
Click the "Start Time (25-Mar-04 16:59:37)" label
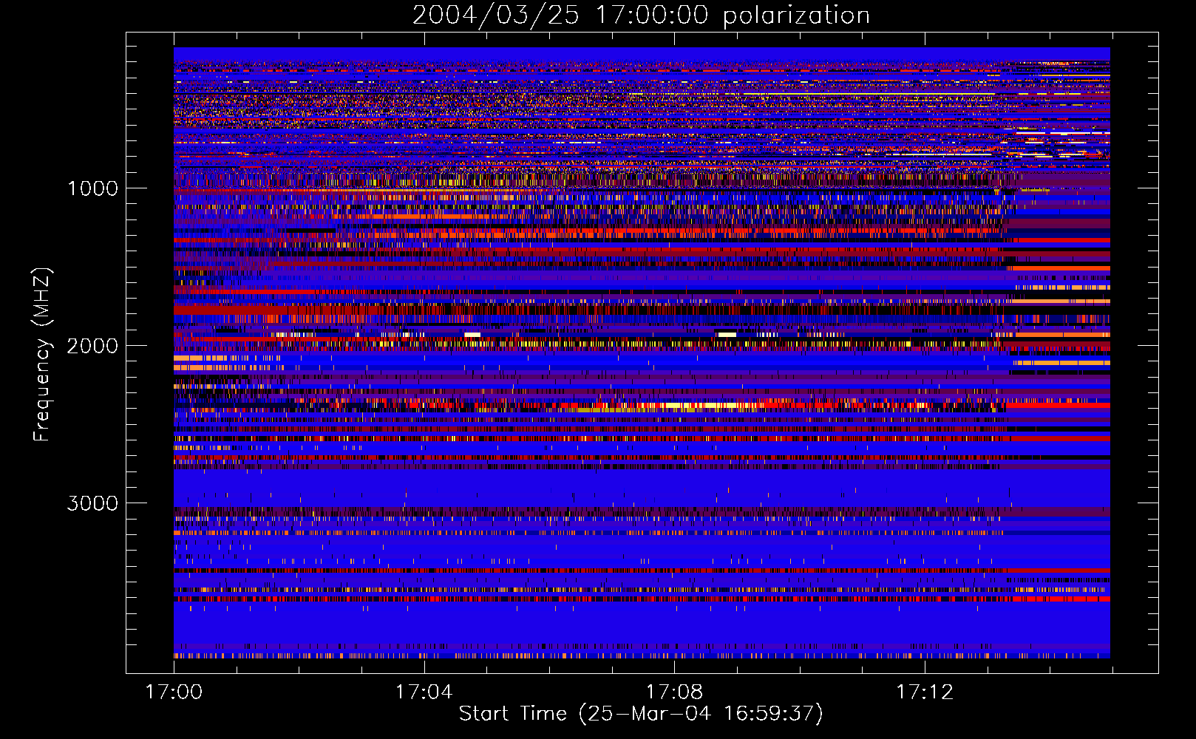(641, 714)
